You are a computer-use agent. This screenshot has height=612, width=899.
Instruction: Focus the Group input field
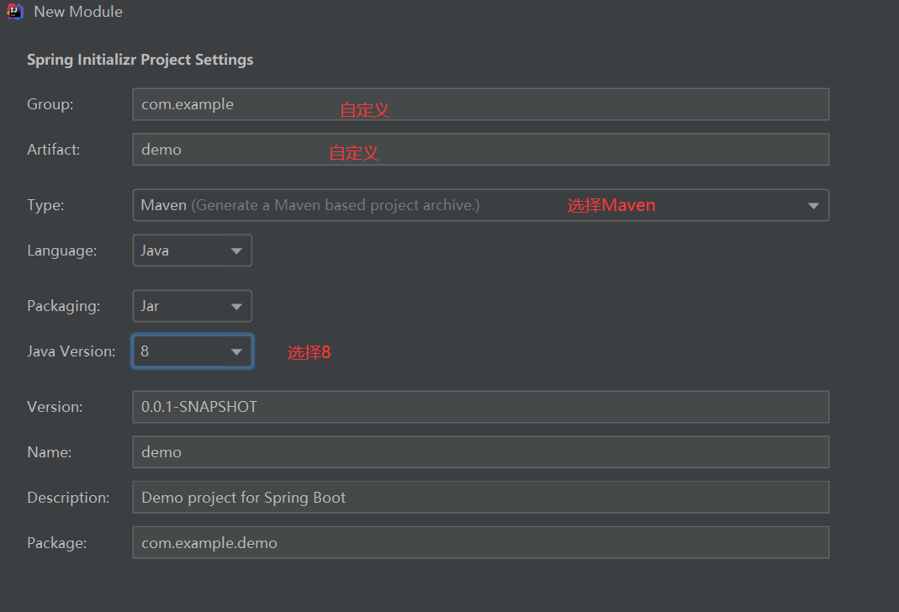coord(480,104)
